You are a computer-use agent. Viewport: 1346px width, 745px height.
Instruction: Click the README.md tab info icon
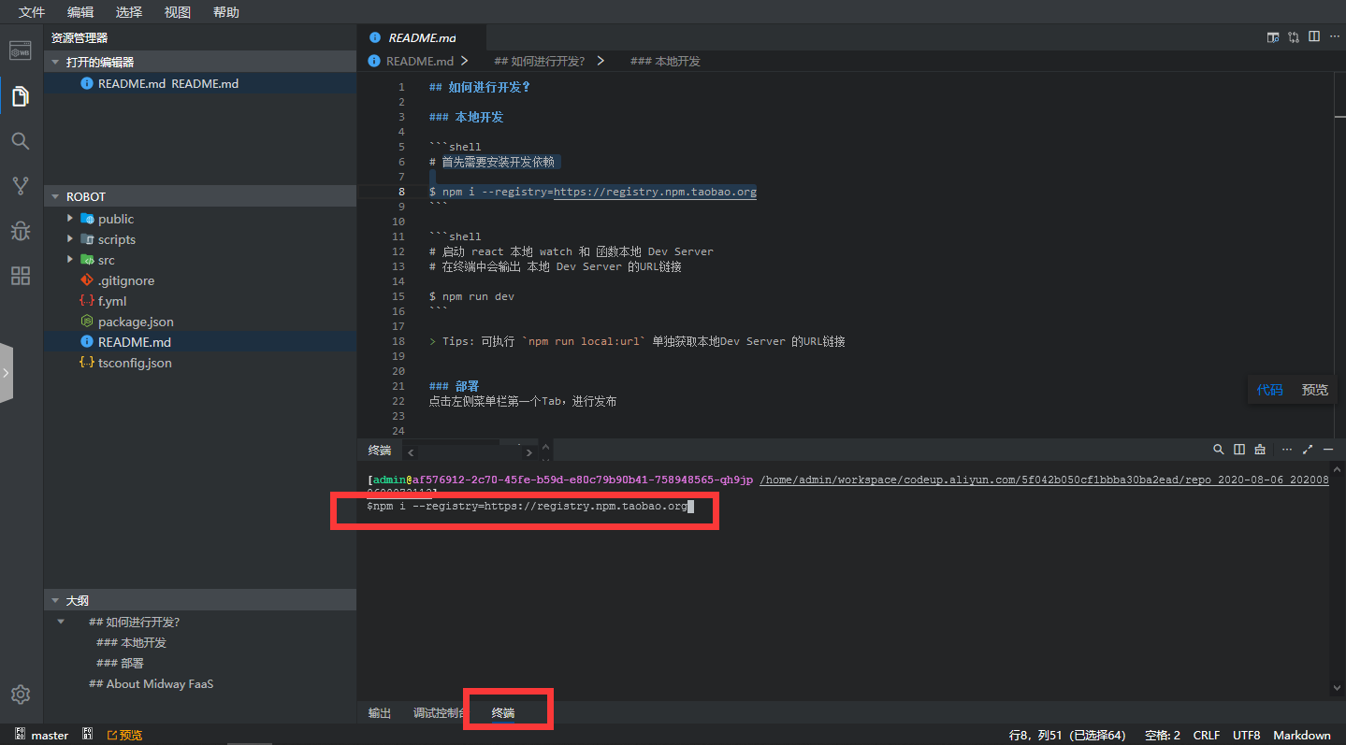pos(375,37)
